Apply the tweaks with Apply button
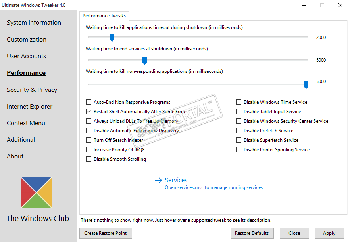350x242 pixels. [329, 233]
